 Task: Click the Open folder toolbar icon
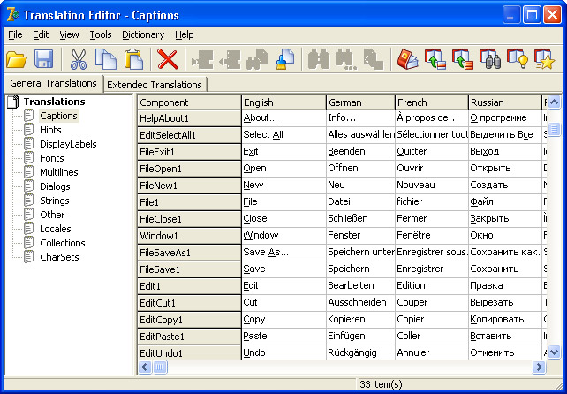tap(17, 60)
